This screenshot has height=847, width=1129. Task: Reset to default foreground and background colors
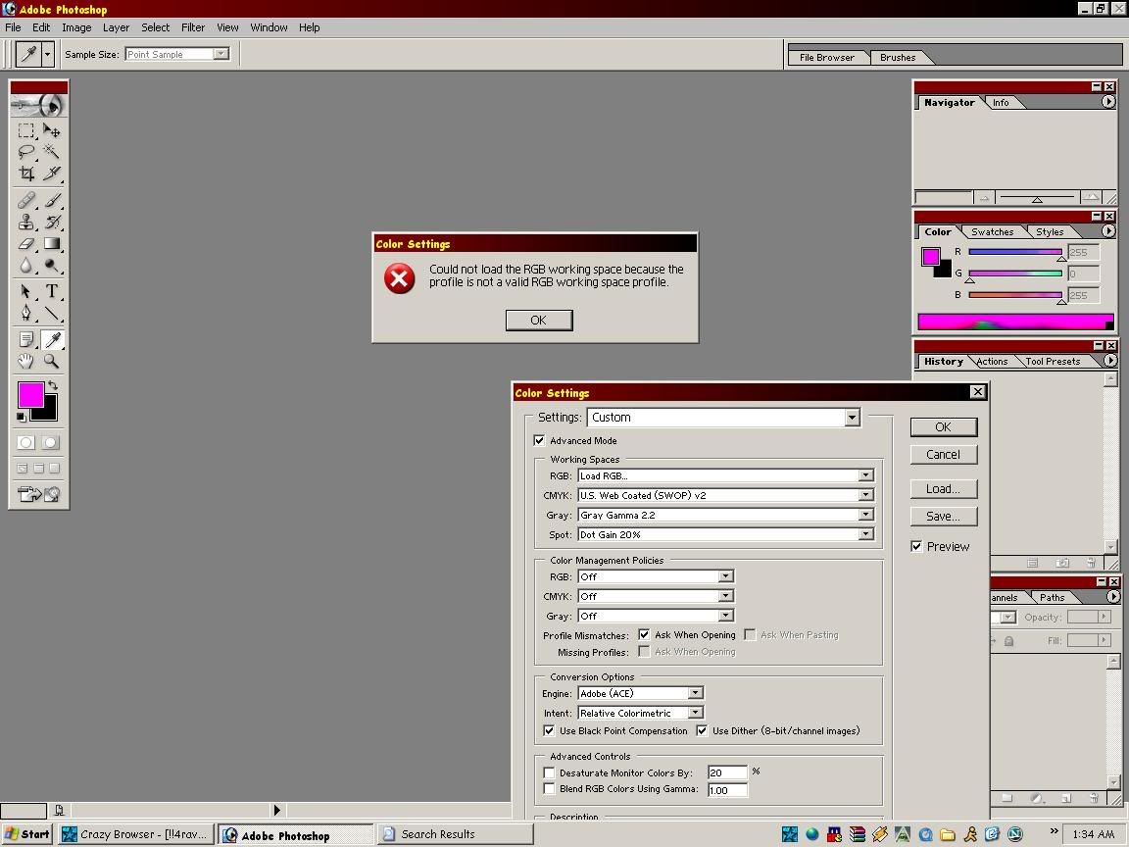click(x=21, y=417)
